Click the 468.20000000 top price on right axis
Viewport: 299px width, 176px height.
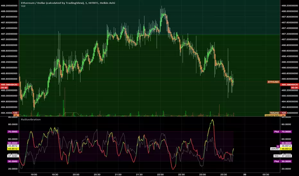[x=289, y=5]
